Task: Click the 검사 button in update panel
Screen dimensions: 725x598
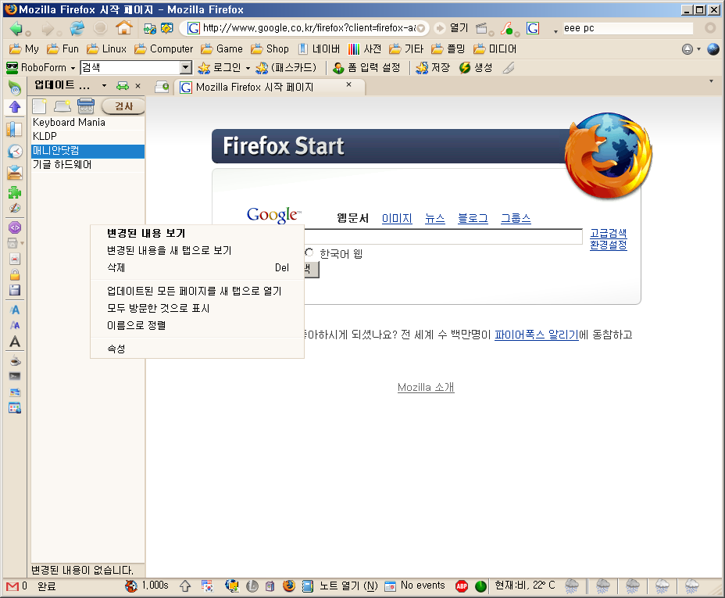Action: point(123,106)
